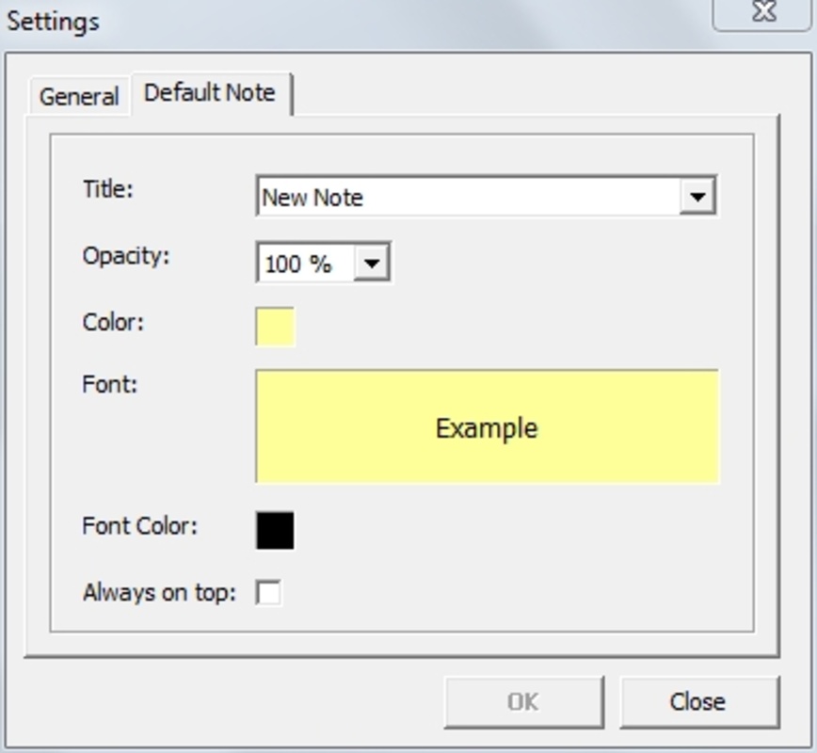
Task: Open the Opacity dropdown arrow
Action: [372, 264]
